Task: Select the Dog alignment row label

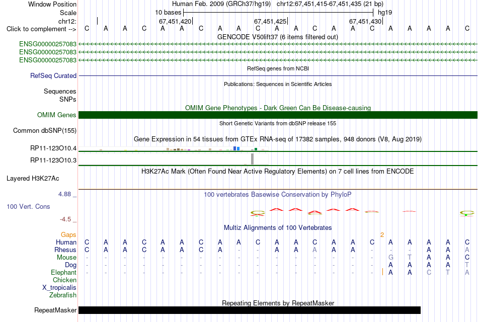Action: 70,265
